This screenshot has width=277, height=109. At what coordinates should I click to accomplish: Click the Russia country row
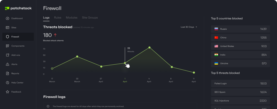(x=240, y=29)
